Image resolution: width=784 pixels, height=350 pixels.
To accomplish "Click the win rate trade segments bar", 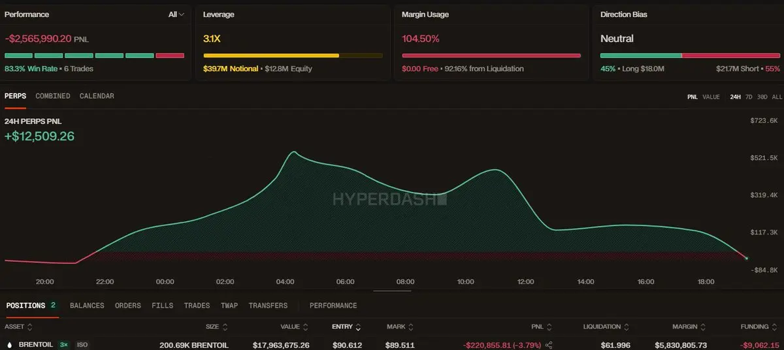I will click(x=94, y=56).
